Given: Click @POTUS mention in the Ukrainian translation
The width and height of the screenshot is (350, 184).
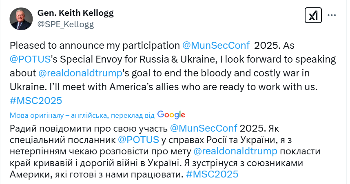Looking at the screenshot, I should click(x=139, y=140).
